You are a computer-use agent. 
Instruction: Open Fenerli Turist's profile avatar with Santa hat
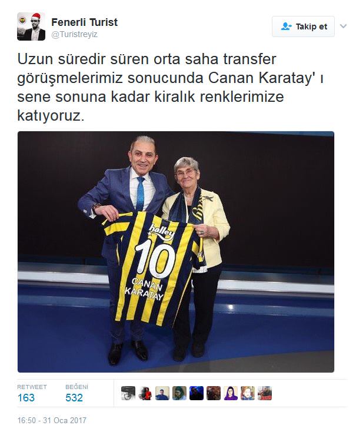(x=31, y=26)
